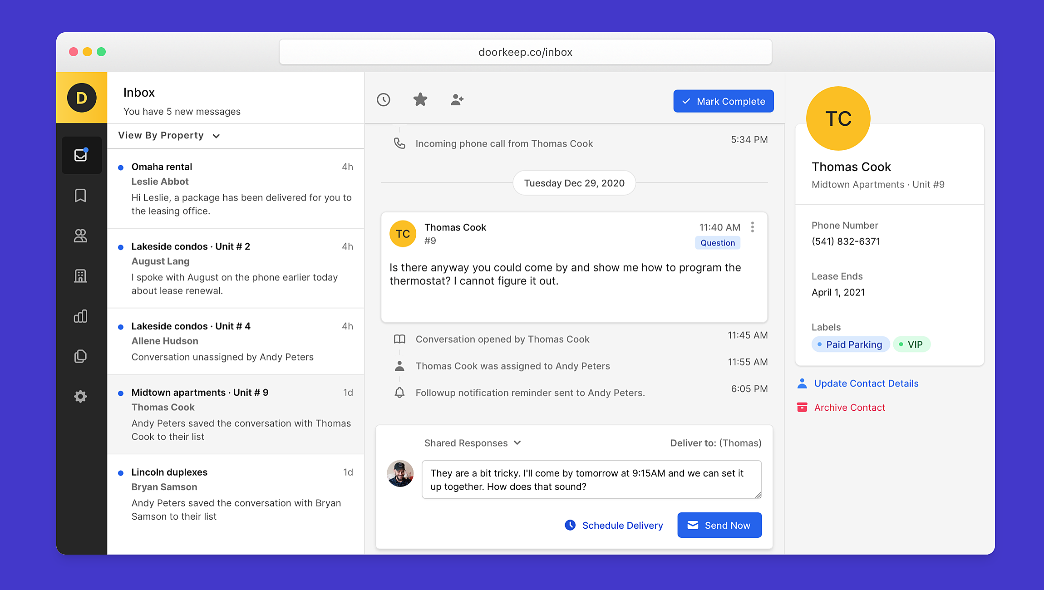Expand the Shared Responses dropdown
Viewport: 1044px width, 590px height.
(x=473, y=443)
